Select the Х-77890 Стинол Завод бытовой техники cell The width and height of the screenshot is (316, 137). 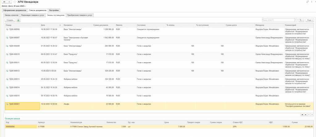(x=87, y=126)
